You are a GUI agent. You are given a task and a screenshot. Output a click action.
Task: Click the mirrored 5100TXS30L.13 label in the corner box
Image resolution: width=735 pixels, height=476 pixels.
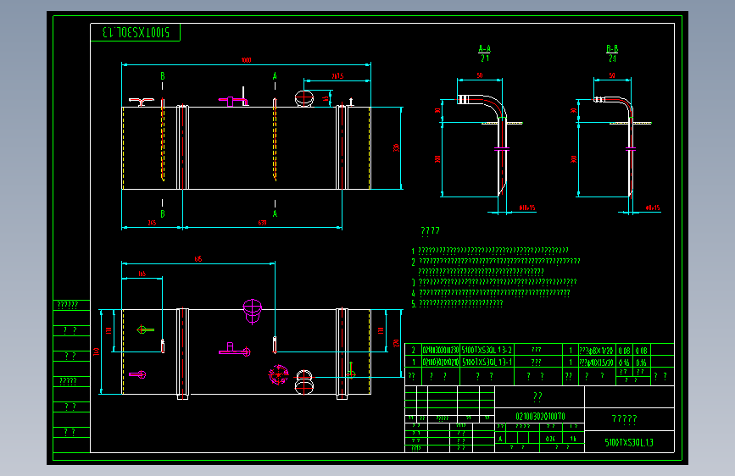tap(135, 32)
